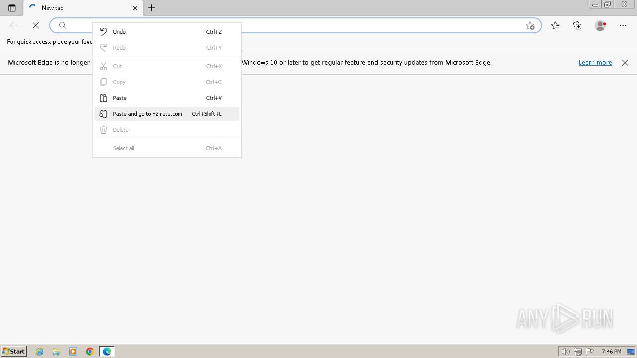Image resolution: width=637 pixels, height=358 pixels.
Task: Select Undo in context menu
Action: 167,32
